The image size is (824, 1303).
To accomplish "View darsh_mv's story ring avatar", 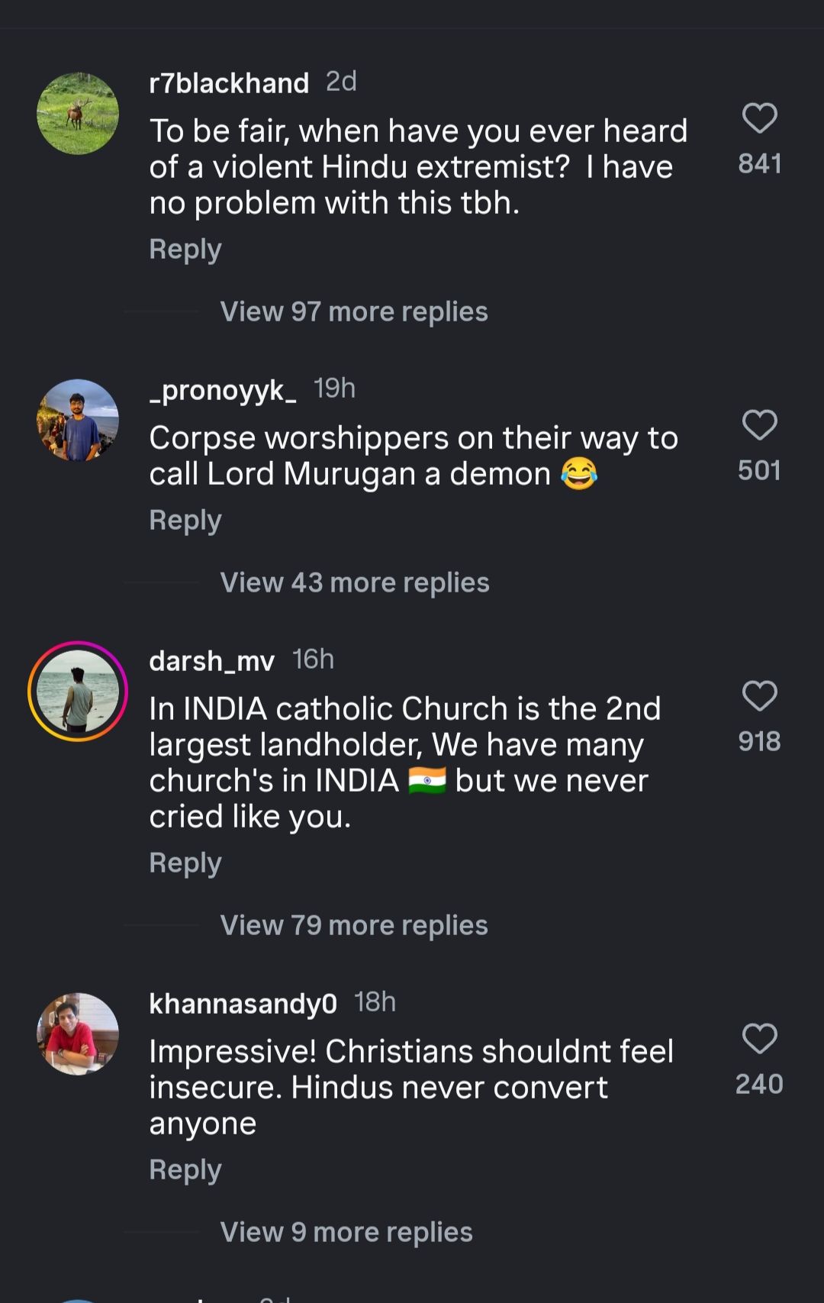I will tap(78, 692).
